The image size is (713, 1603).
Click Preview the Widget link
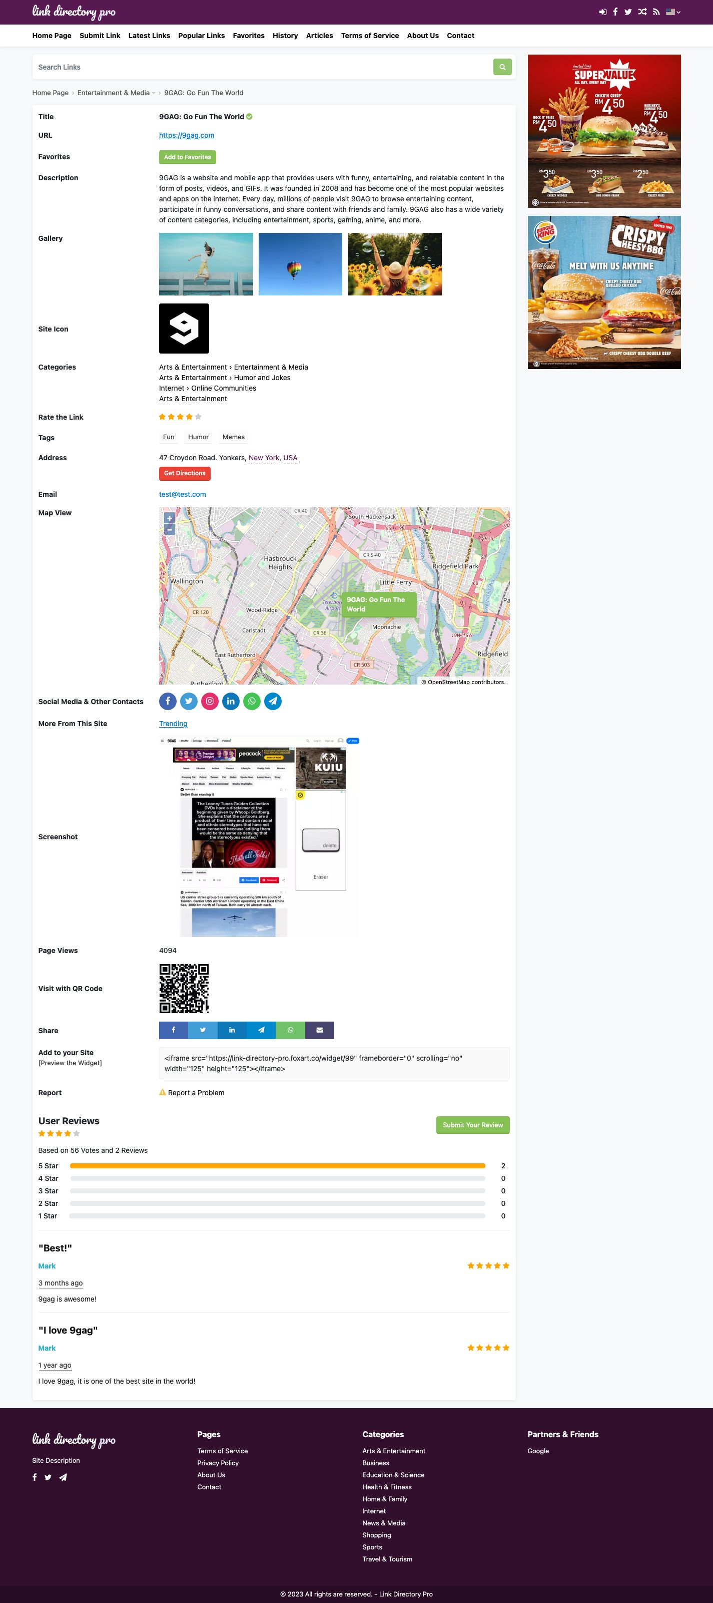click(x=70, y=1063)
